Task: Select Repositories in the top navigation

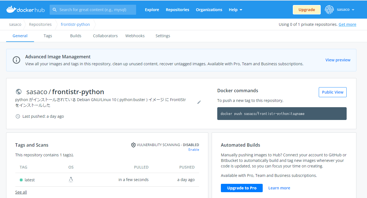Action: [x=177, y=9]
